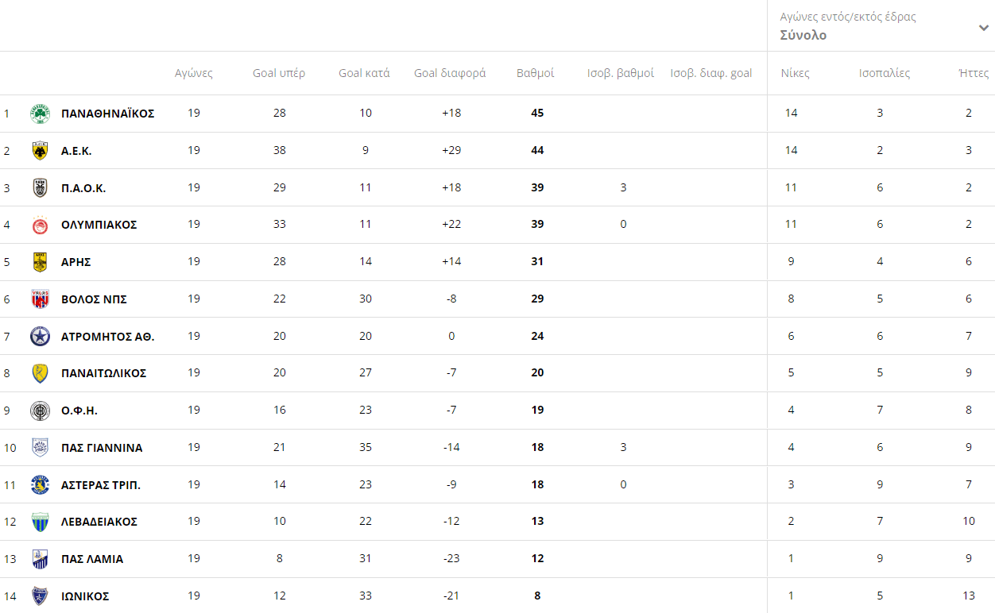Open ΠΑΣ ΛΑΜΙΑ team name link
The width and height of the screenshot is (995, 613).
(92, 559)
